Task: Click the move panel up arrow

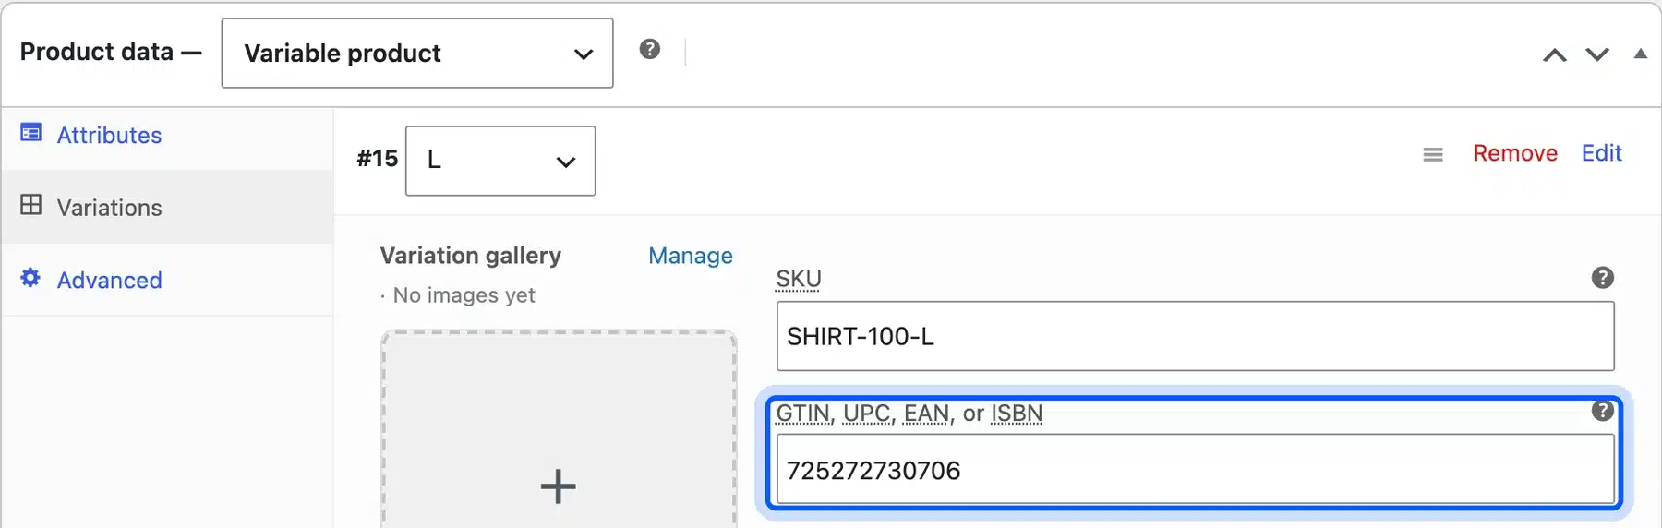Action: point(1555,55)
